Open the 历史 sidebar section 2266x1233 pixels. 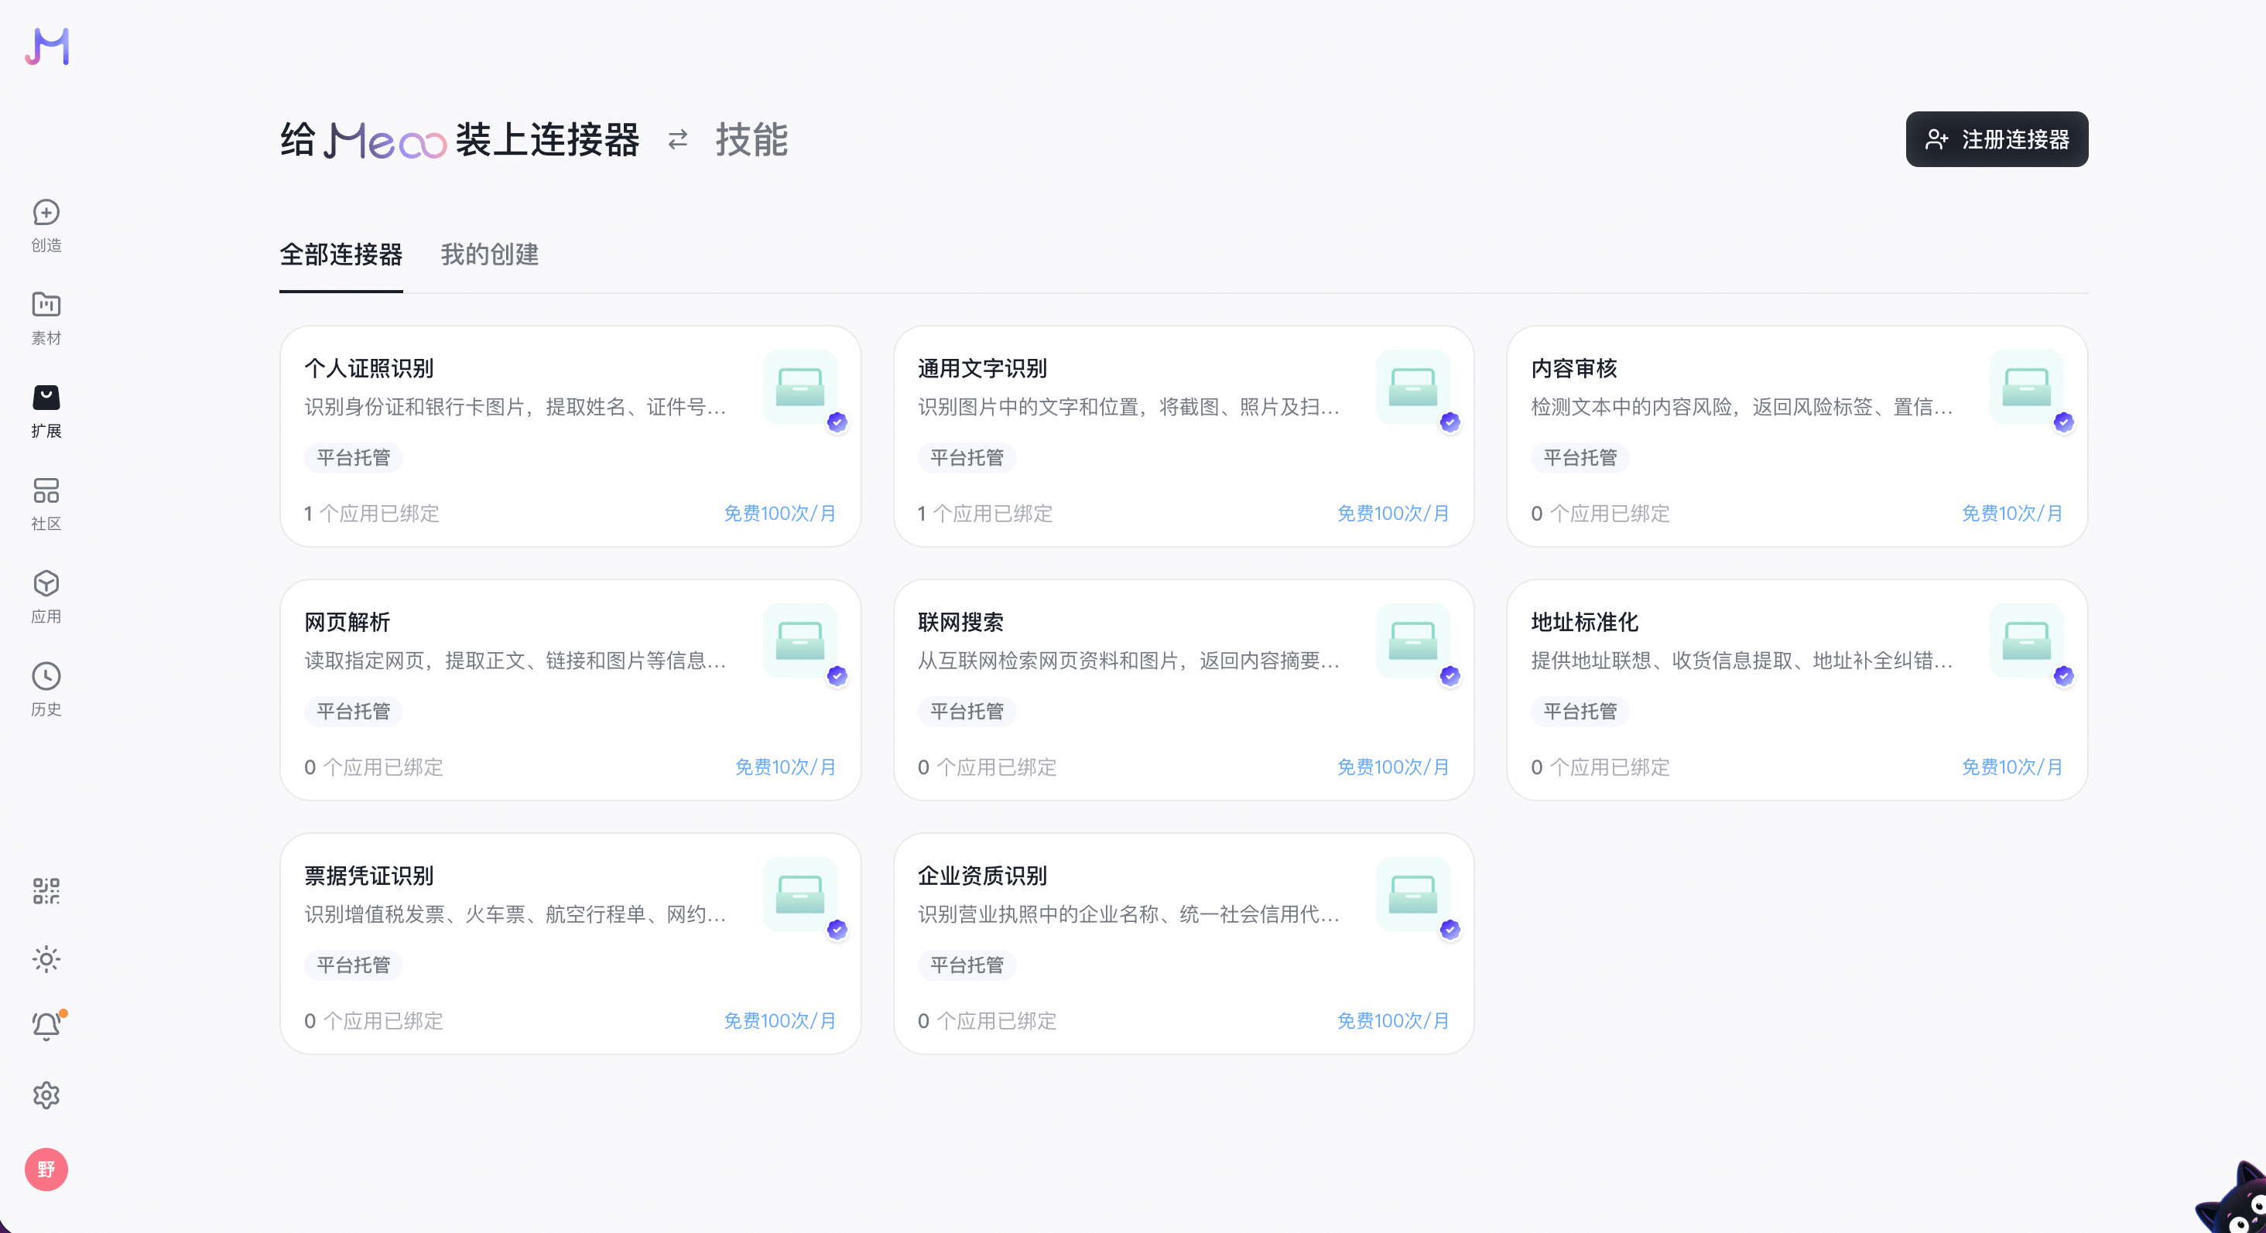(46, 689)
